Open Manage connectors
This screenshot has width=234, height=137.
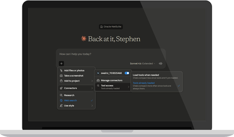tap(113, 80)
